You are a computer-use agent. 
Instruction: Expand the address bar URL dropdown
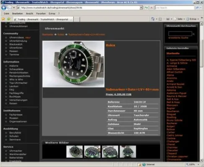coord(141,8)
